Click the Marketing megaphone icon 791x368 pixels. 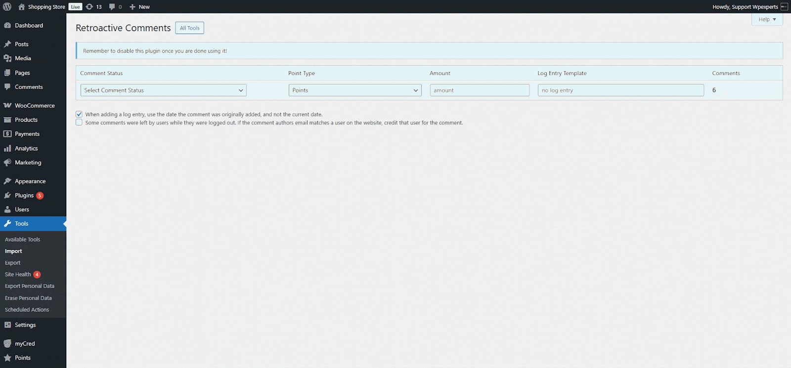[x=7, y=163]
